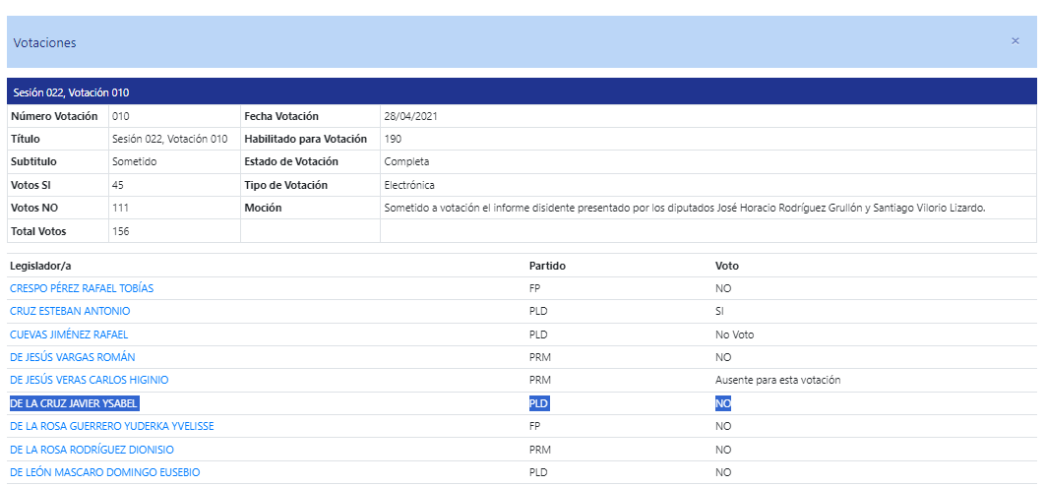This screenshot has height=486, width=1046.
Task: Open DE LA ROSA RODRÍGUEZ DIONISIO profile
Action: [92, 450]
